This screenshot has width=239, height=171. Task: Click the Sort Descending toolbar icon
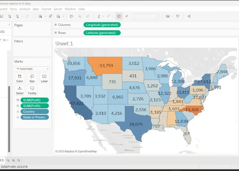88,16
